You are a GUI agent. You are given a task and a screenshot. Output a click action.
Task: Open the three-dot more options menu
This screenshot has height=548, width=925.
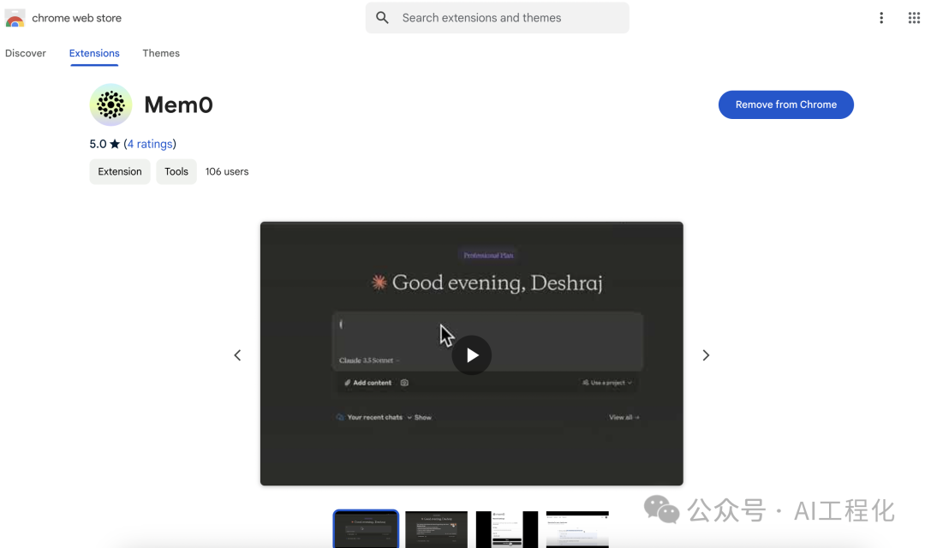(881, 18)
